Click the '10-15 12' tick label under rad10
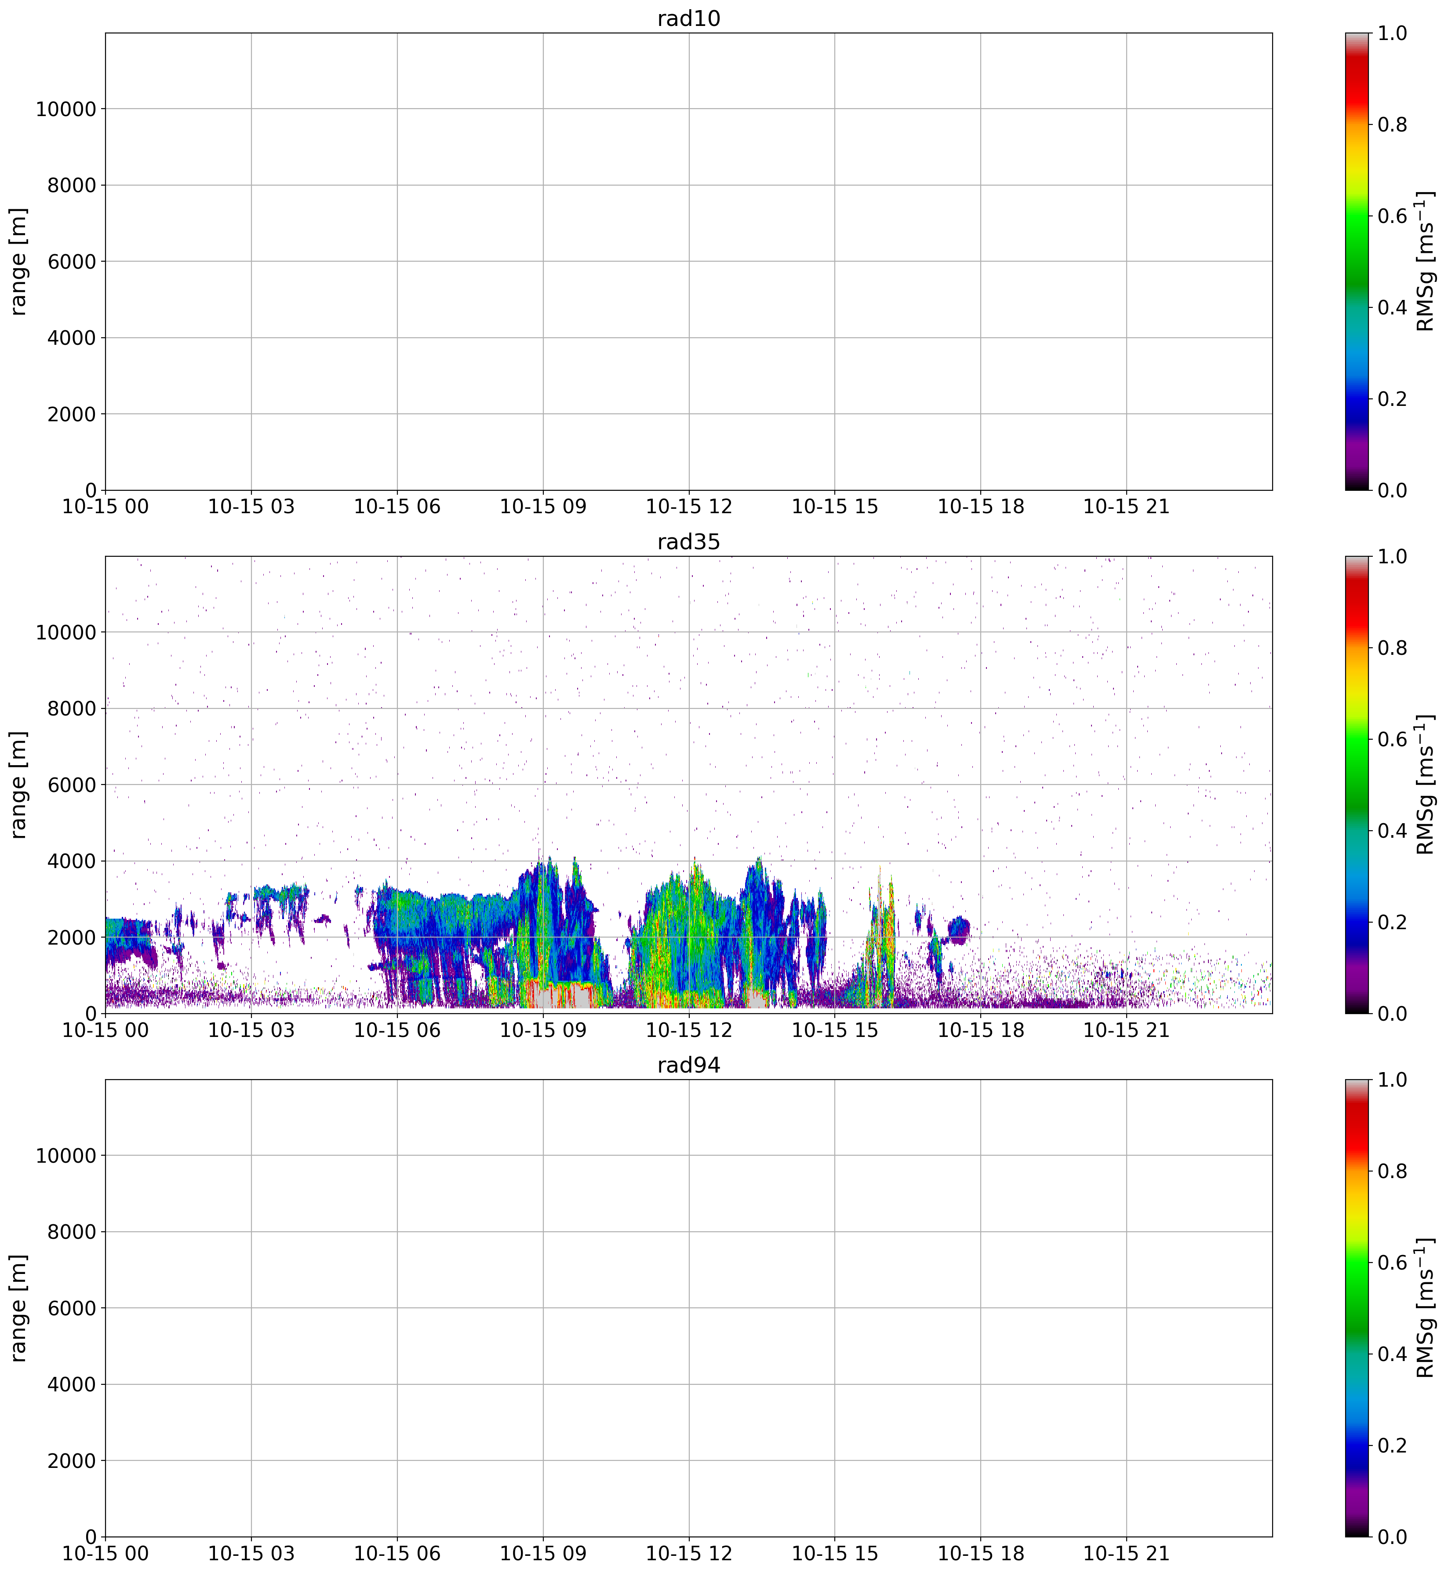The image size is (1448, 1573). coord(689,507)
